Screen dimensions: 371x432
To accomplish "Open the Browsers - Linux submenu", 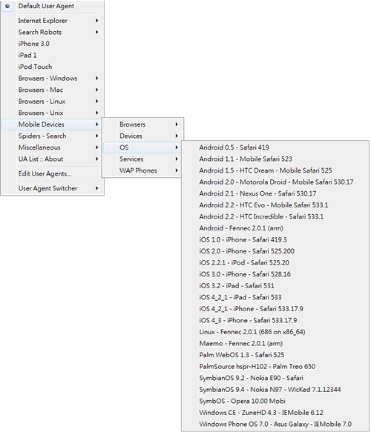I will coord(53,102).
